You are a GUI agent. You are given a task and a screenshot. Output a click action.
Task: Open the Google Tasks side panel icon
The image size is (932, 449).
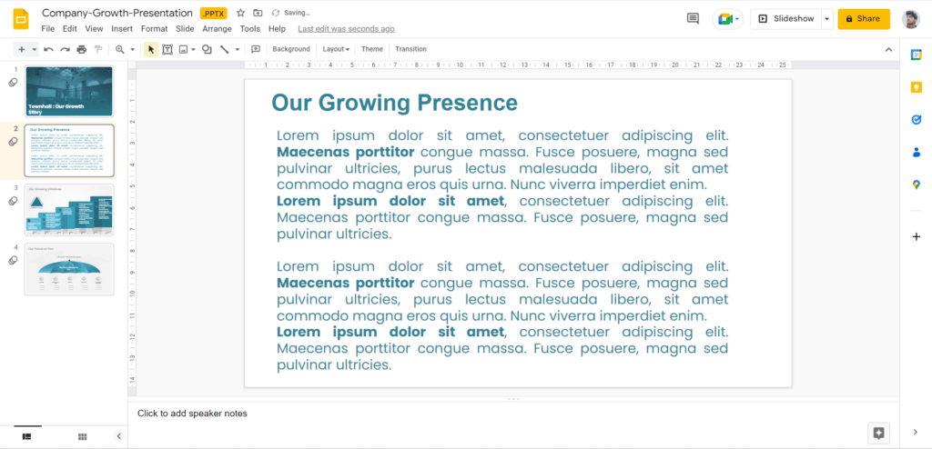tap(916, 120)
